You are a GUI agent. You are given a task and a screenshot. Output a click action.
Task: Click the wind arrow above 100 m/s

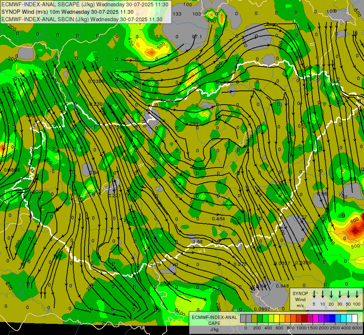pos(357,294)
